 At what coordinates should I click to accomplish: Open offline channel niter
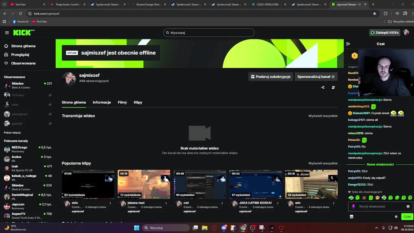tap(28, 105)
